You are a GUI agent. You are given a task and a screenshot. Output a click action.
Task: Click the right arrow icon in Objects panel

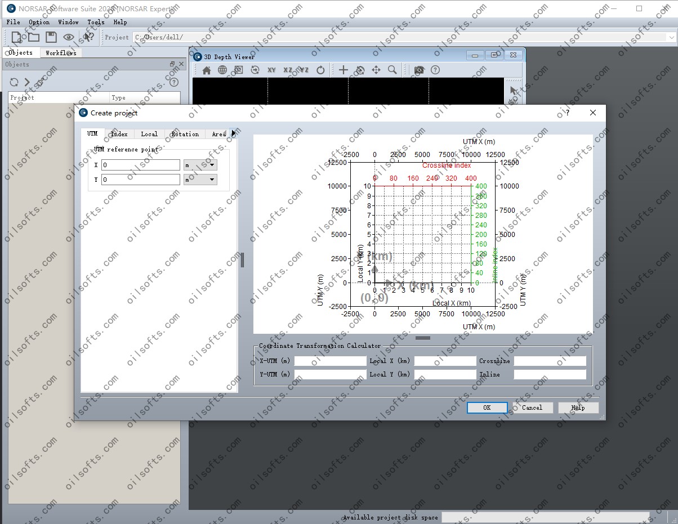(27, 82)
